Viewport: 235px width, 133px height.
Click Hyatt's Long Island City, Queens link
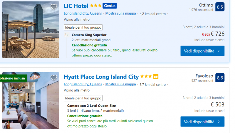(83, 84)
